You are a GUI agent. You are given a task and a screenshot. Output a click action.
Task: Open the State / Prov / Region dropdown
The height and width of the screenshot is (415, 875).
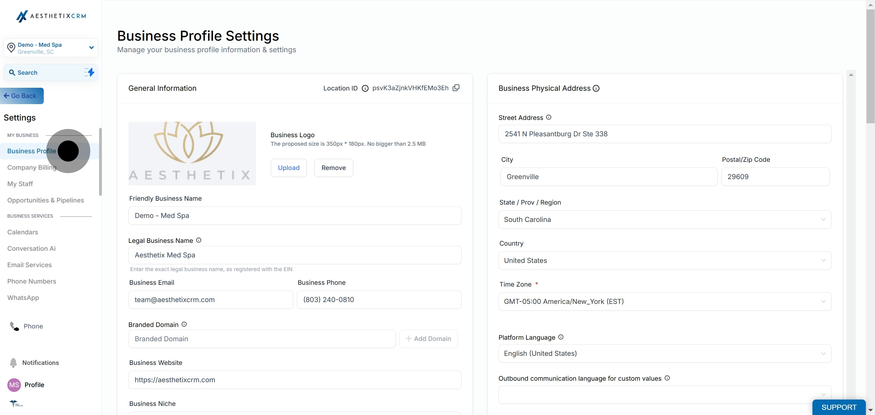tap(664, 219)
